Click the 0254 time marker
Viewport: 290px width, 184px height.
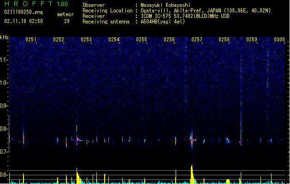(x=114, y=39)
